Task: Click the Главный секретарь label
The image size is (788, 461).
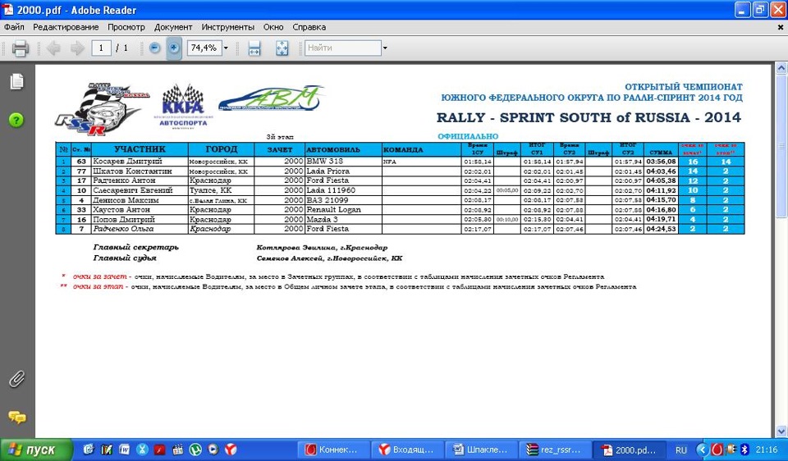Action: tap(135, 247)
